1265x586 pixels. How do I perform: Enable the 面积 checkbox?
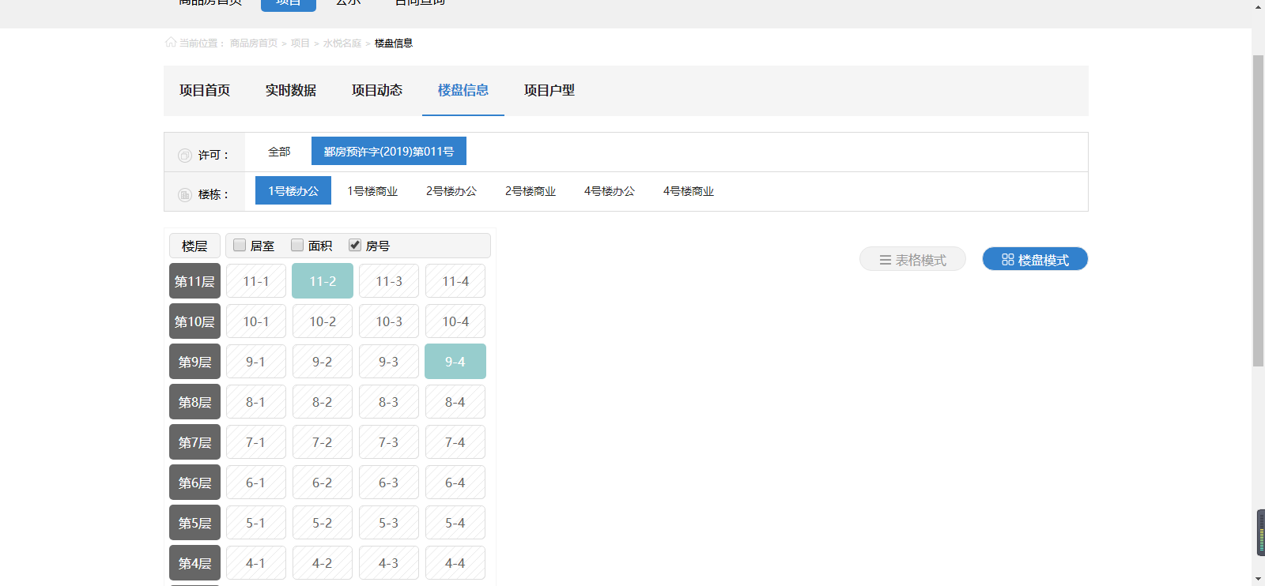[x=297, y=245]
